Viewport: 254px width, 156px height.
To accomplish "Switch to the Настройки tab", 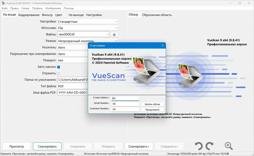I will pyautogui.click(x=94, y=15).
